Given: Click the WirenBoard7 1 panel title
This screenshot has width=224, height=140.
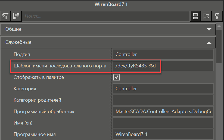Looking at the screenshot, I should 111,4.
